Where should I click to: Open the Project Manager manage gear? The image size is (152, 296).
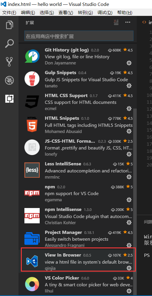point(129,245)
